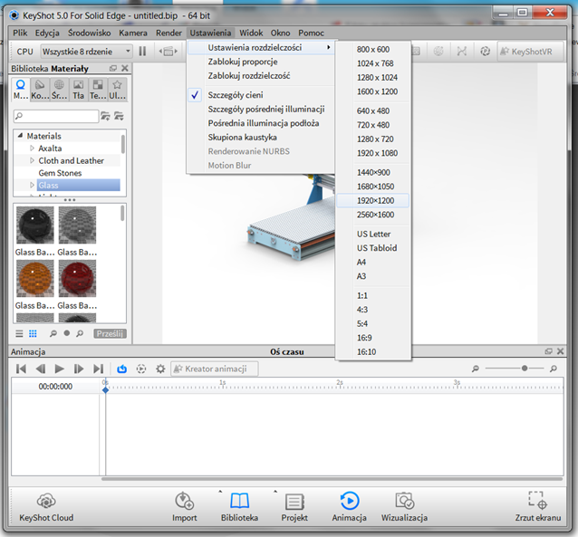This screenshot has height=537, width=578.
Task: Choose 1920×1200 resolution preset
Action: (372, 200)
